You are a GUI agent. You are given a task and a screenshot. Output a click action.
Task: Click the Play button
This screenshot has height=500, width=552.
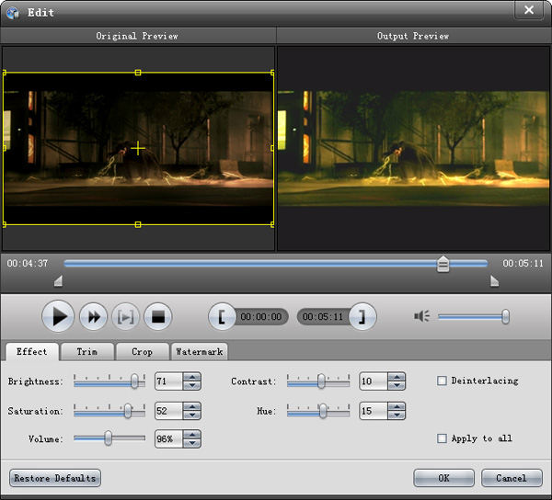[x=58, y=316]
